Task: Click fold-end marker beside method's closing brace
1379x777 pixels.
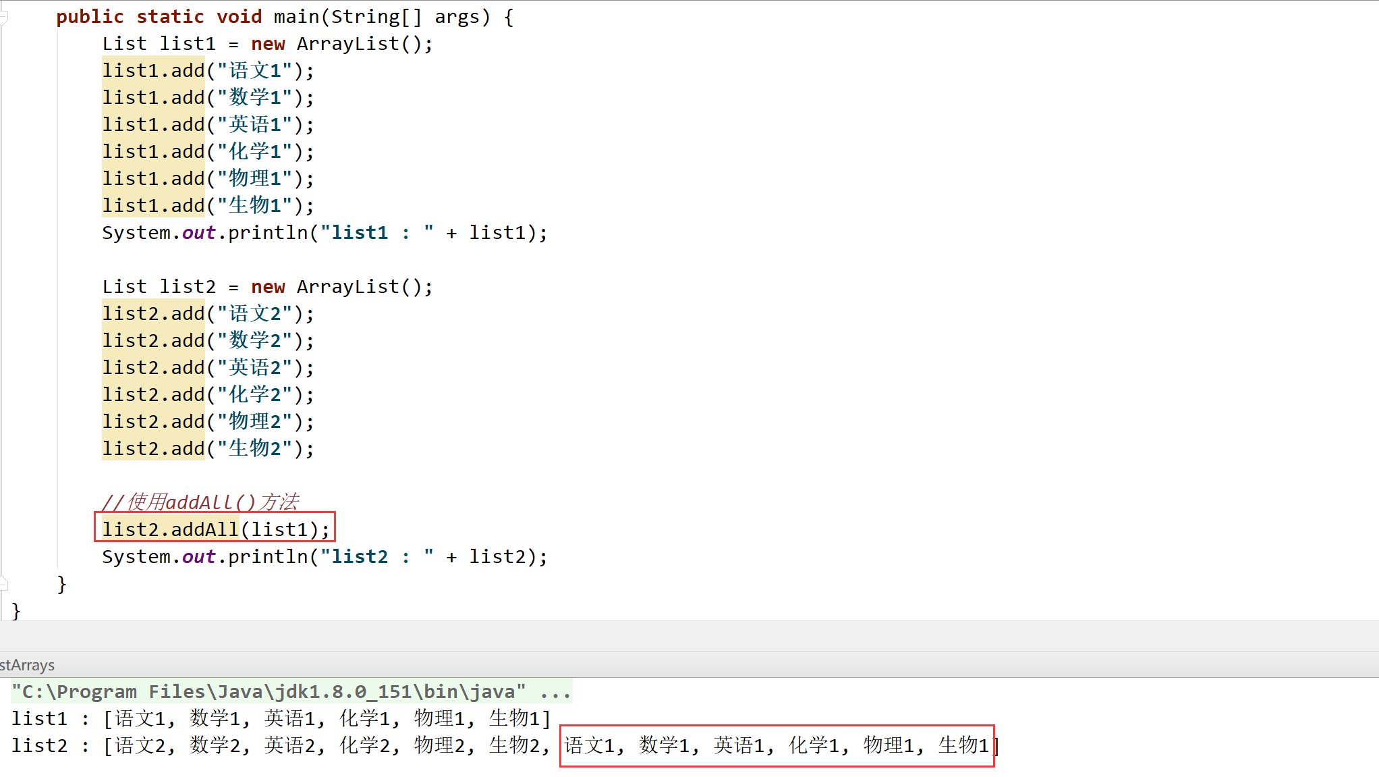Action: [x=3, y=583]
